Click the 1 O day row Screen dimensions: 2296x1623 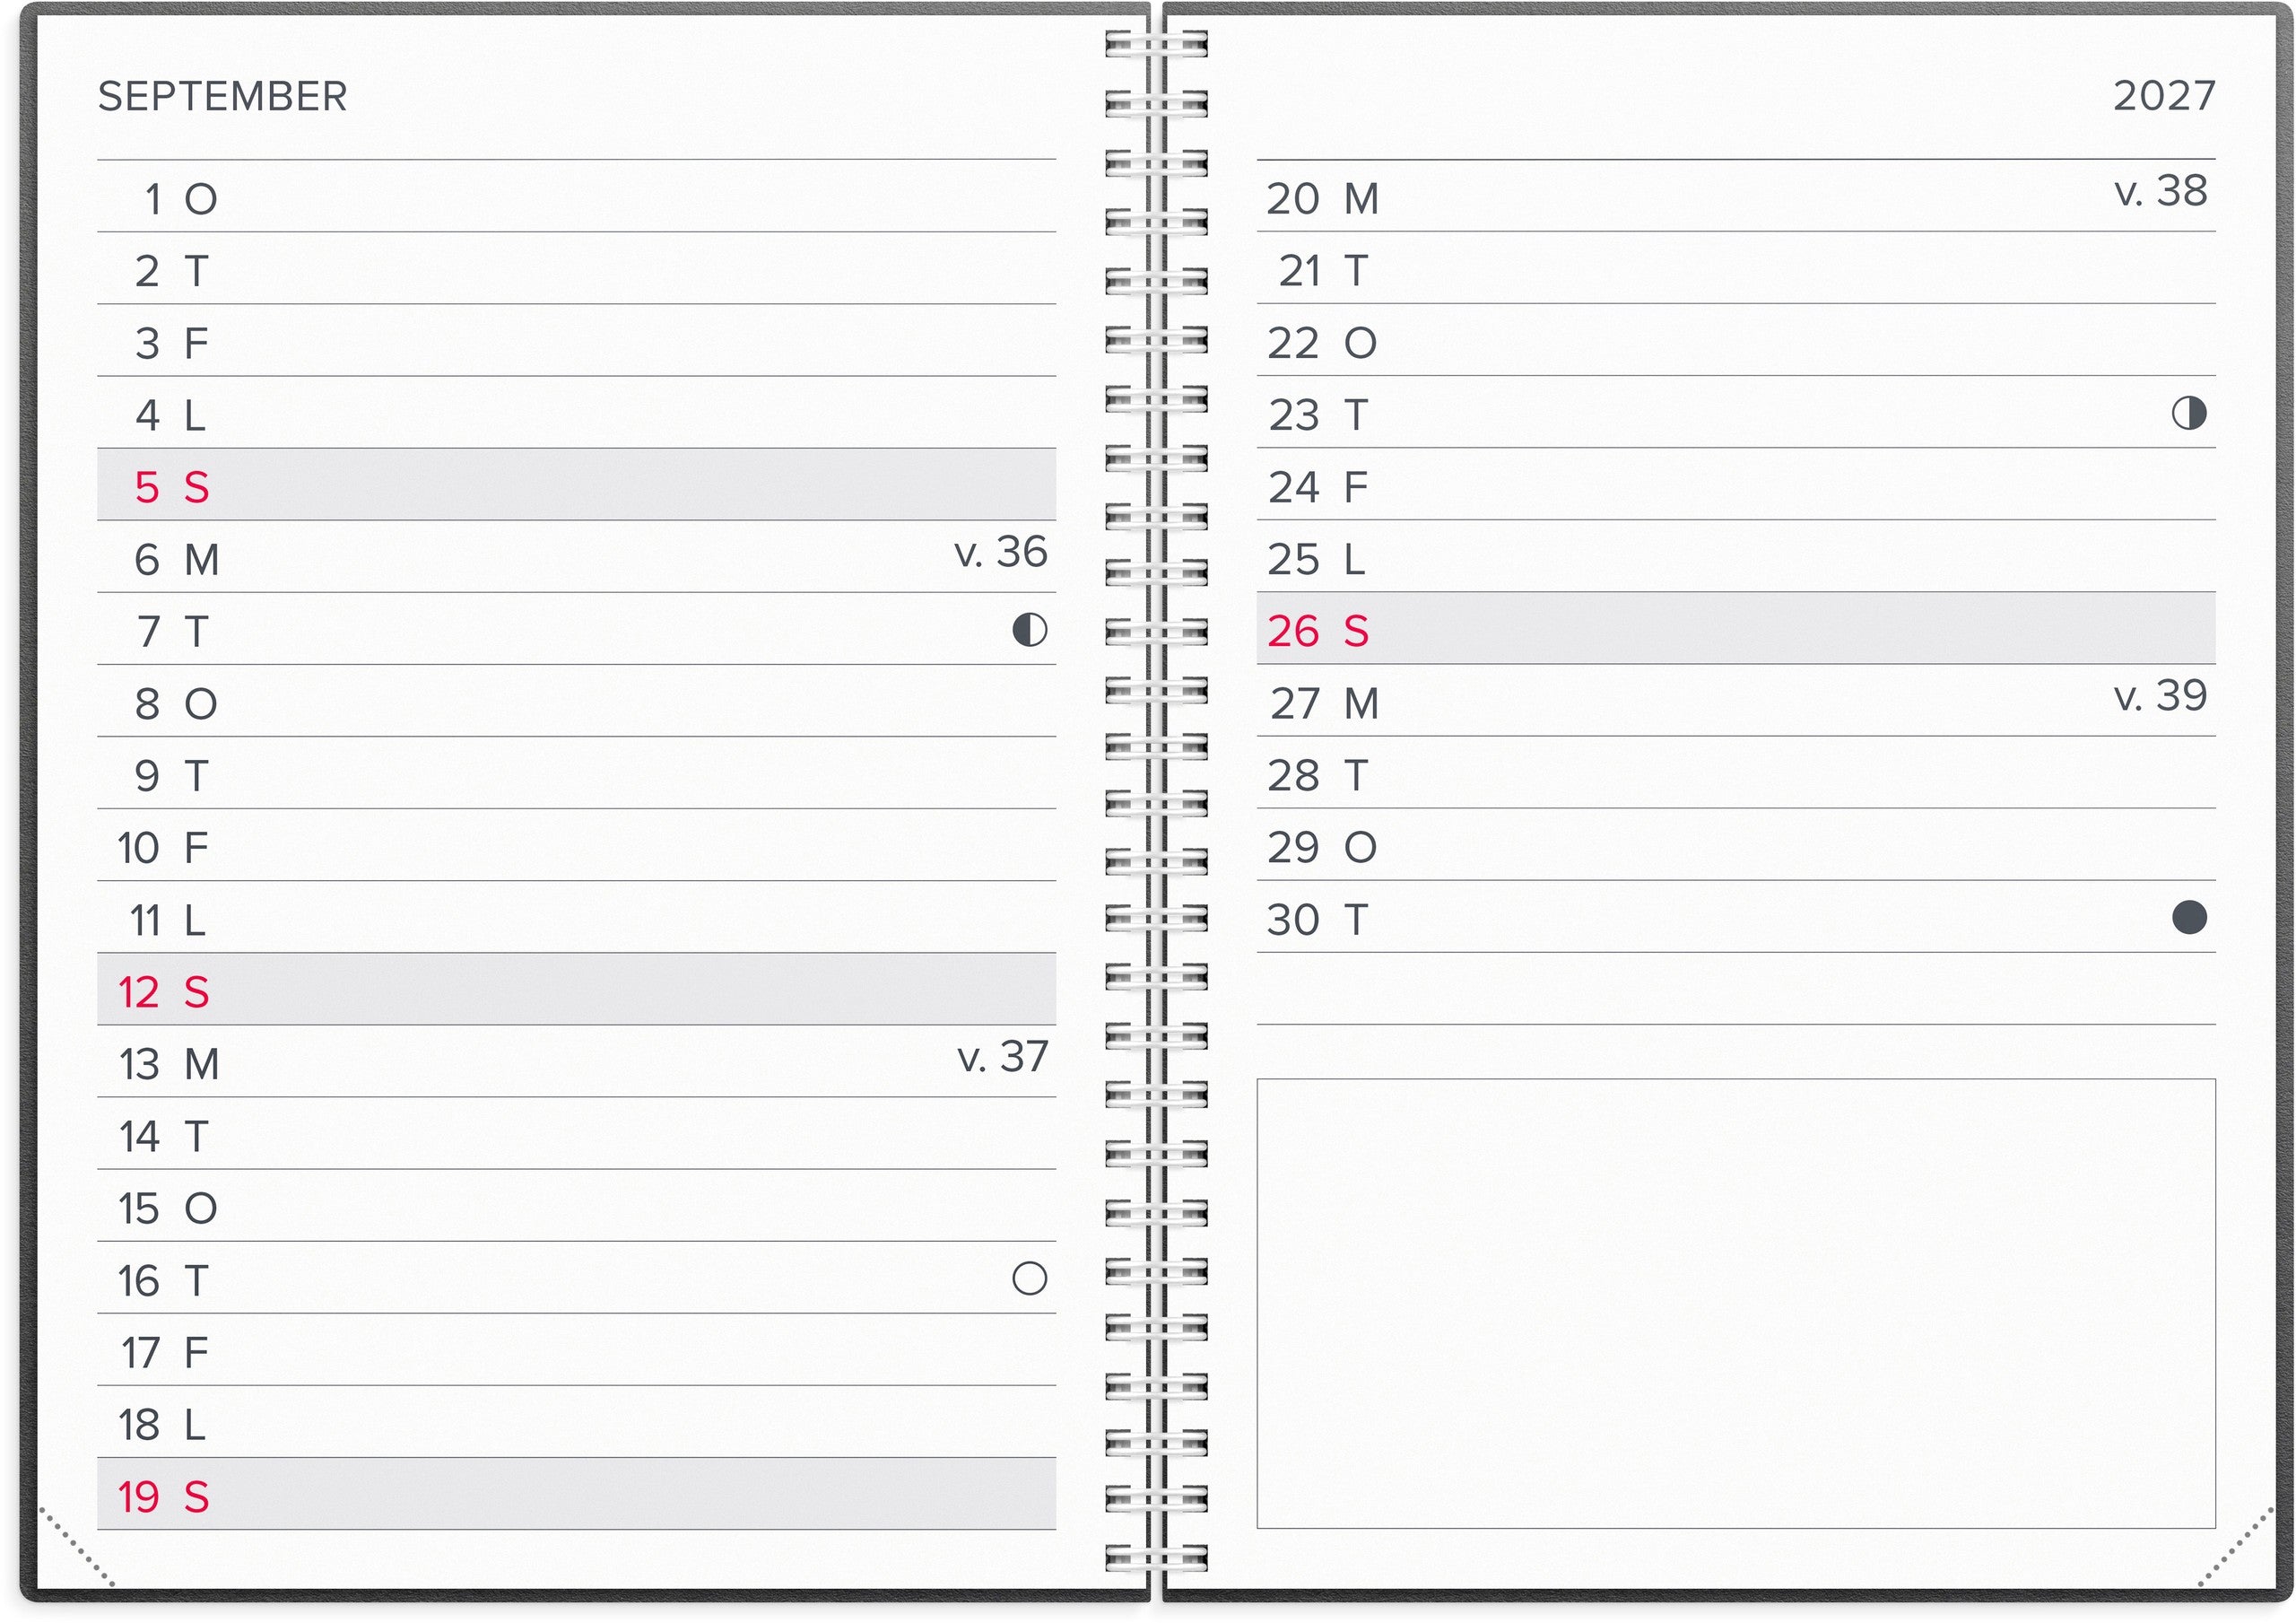(x=576, y=196)
